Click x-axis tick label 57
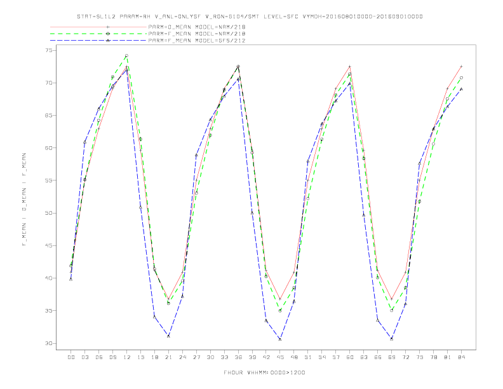Viewport: 503px width, 389px height. coord(336,357)
